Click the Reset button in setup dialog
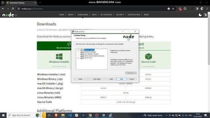The width and height of the screenshot is (210, 118). (80, 79)
